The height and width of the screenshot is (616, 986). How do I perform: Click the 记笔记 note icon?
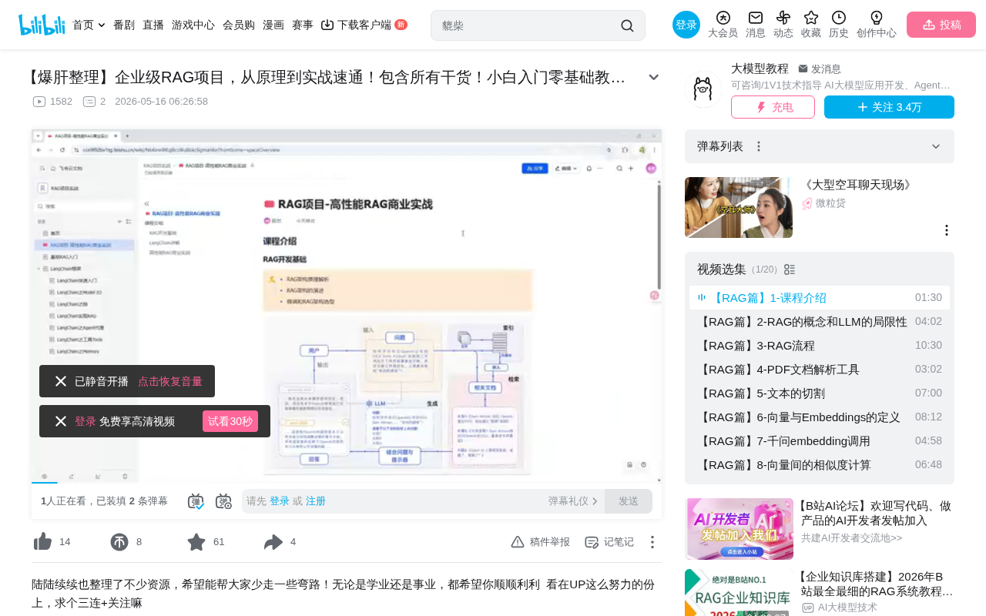pos(592,542)
